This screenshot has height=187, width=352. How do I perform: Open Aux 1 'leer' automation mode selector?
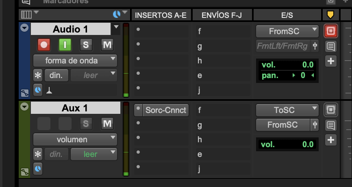pos(94,154)
